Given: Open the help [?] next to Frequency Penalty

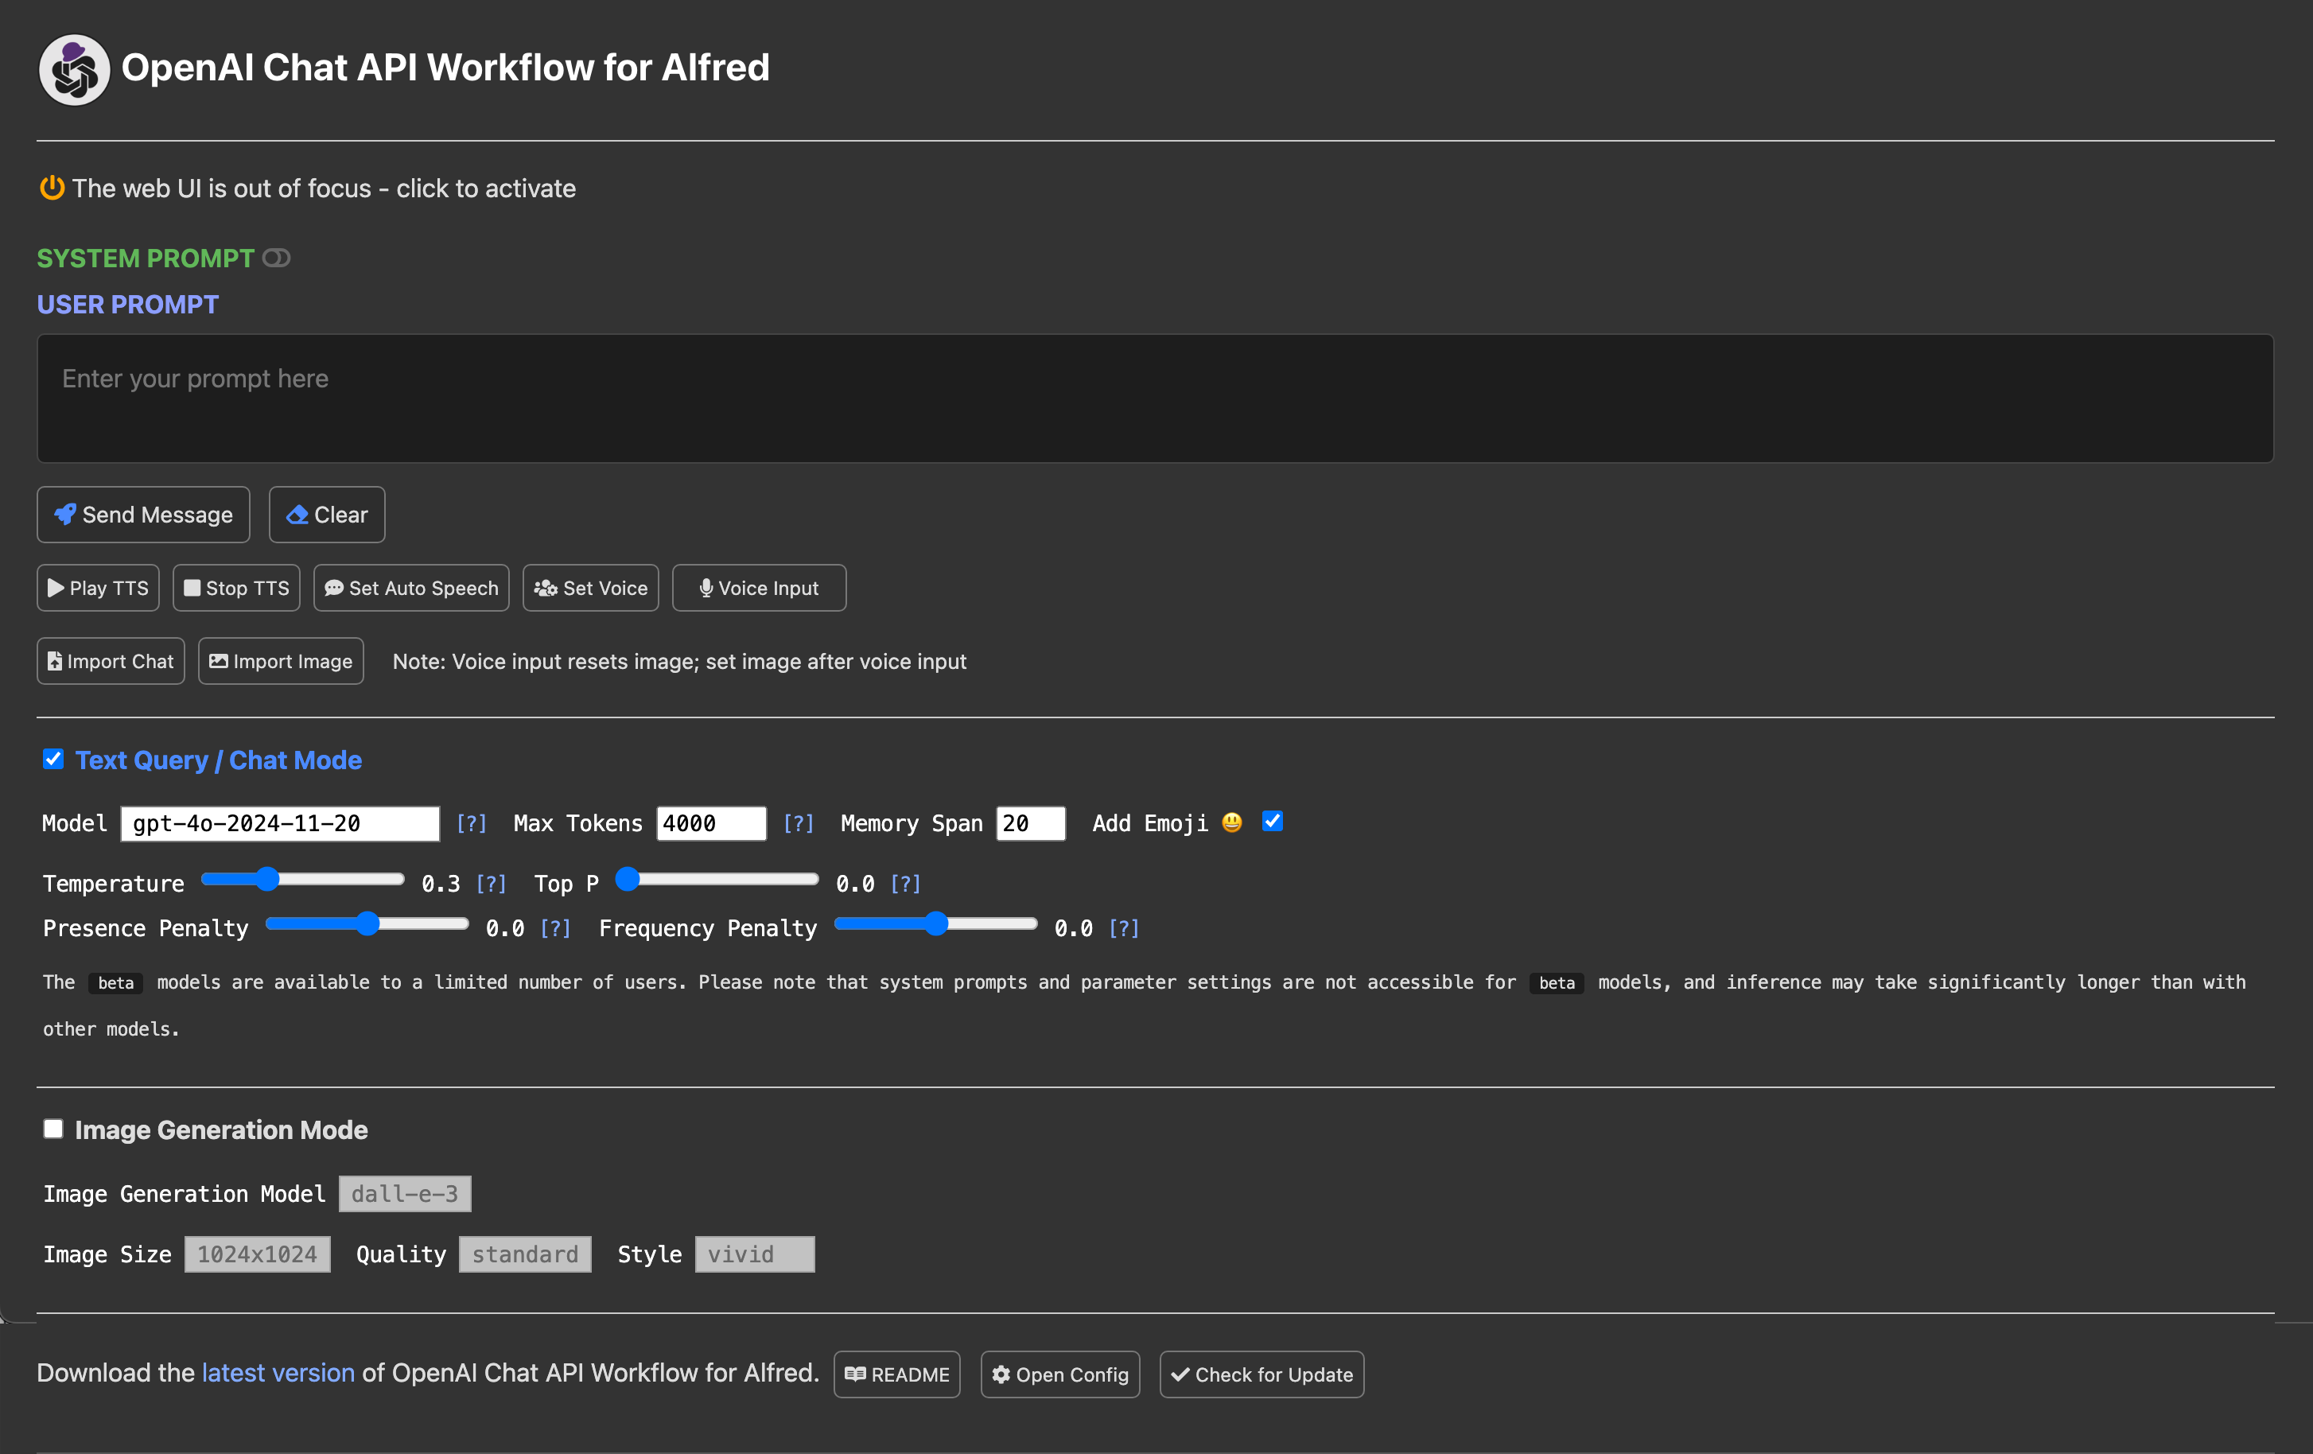Looking at the screenshot, I should [x=1124, y=929].
